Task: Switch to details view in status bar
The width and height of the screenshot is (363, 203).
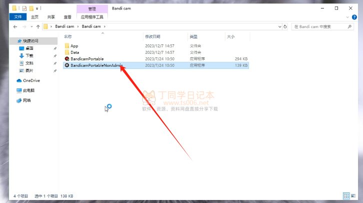Action: pos(346,196)
